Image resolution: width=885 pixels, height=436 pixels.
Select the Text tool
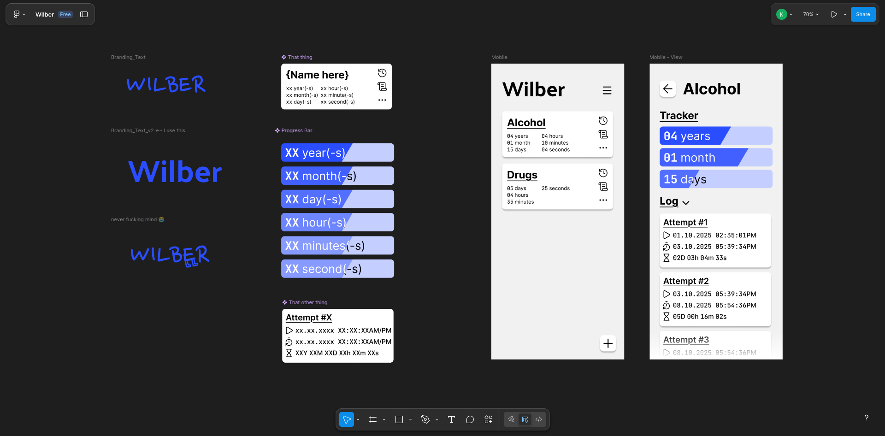(x=451, y=419)
